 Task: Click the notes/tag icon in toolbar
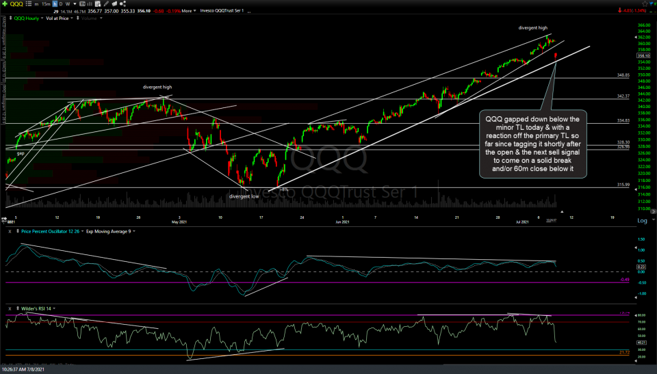tap(114, 4)
